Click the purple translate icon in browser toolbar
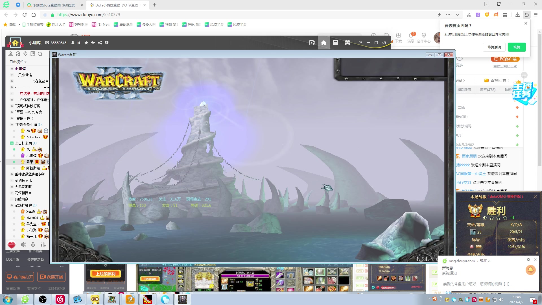The width and height of the screenshot is (542, 305). tap(478, 15)
